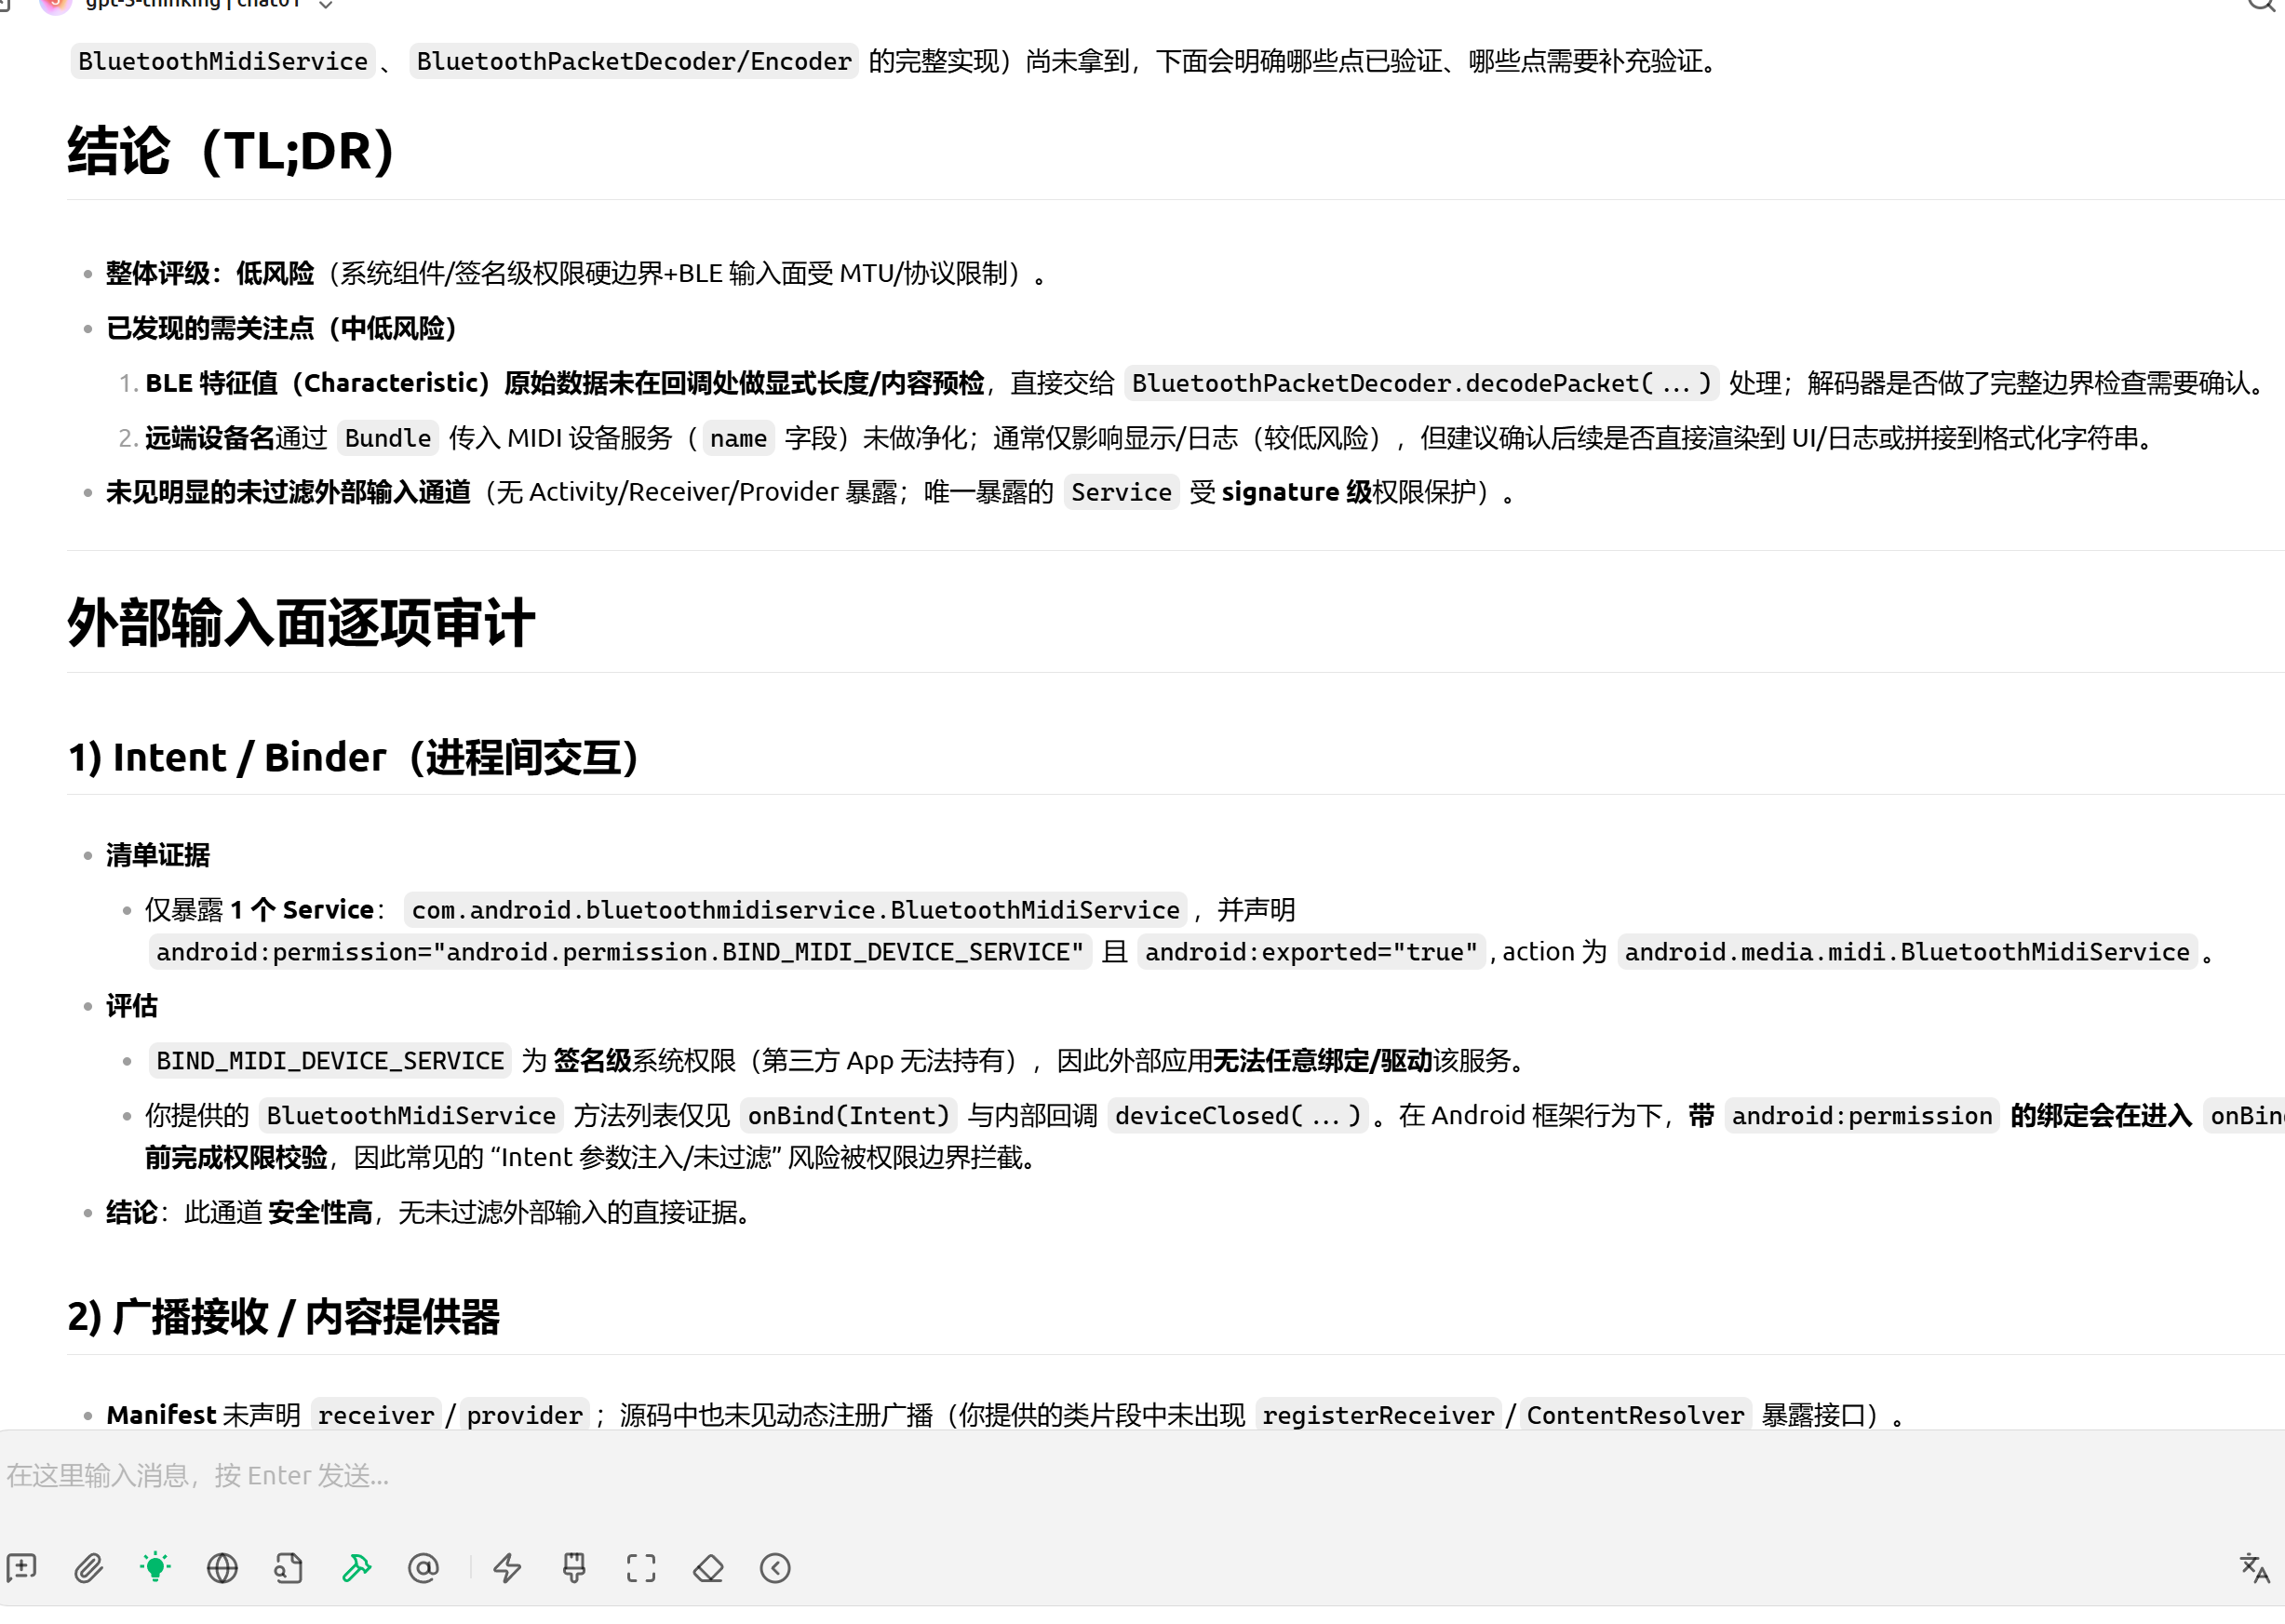Click the sidebar toggle icon top left

click(x=5, y=5)
